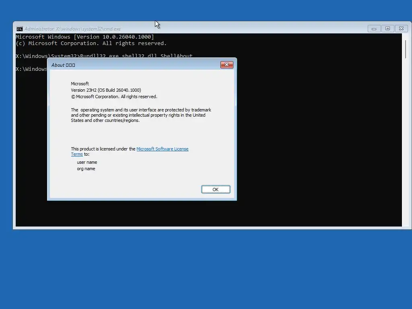Click the 'Version 23H2 (OS Build 26040.1000)' text
Screen dimensions: 412x309
pos(106,90)
